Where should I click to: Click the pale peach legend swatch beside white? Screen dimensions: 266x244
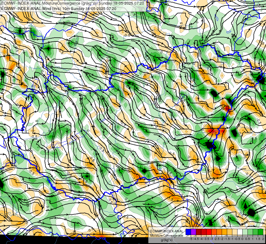tap(235, 232)
